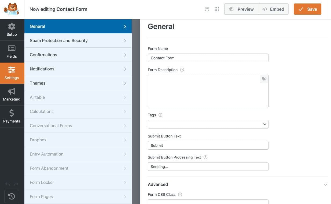This screenshot has width=331, height=204.
Task: Open the Setup gear panel
Action: (x=12, y=30)
